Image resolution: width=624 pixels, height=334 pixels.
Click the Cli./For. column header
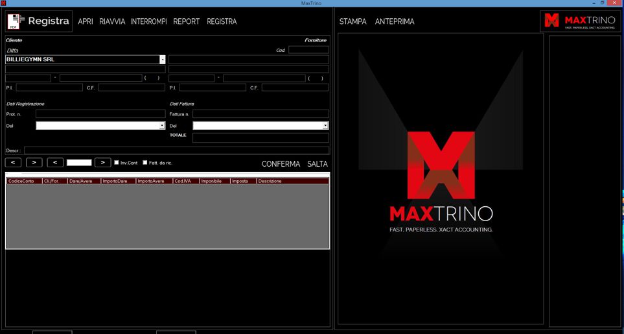tap(55, 181)
